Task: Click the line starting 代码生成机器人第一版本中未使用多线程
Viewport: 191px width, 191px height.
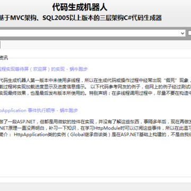Action: pos(95,81)
